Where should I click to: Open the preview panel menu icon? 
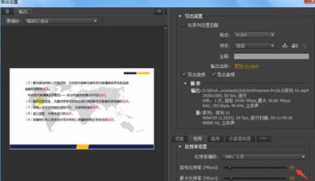point(158,11)
